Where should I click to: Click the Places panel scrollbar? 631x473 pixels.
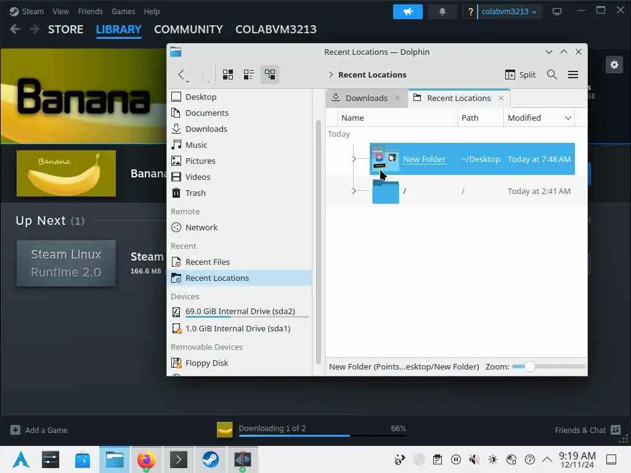(318, 241)
